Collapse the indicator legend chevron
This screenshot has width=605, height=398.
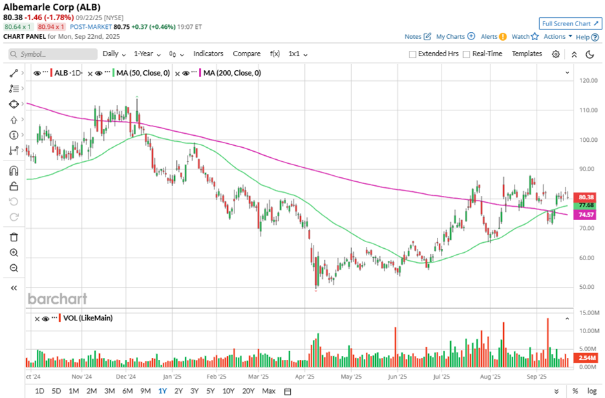[x=567, y=73]
